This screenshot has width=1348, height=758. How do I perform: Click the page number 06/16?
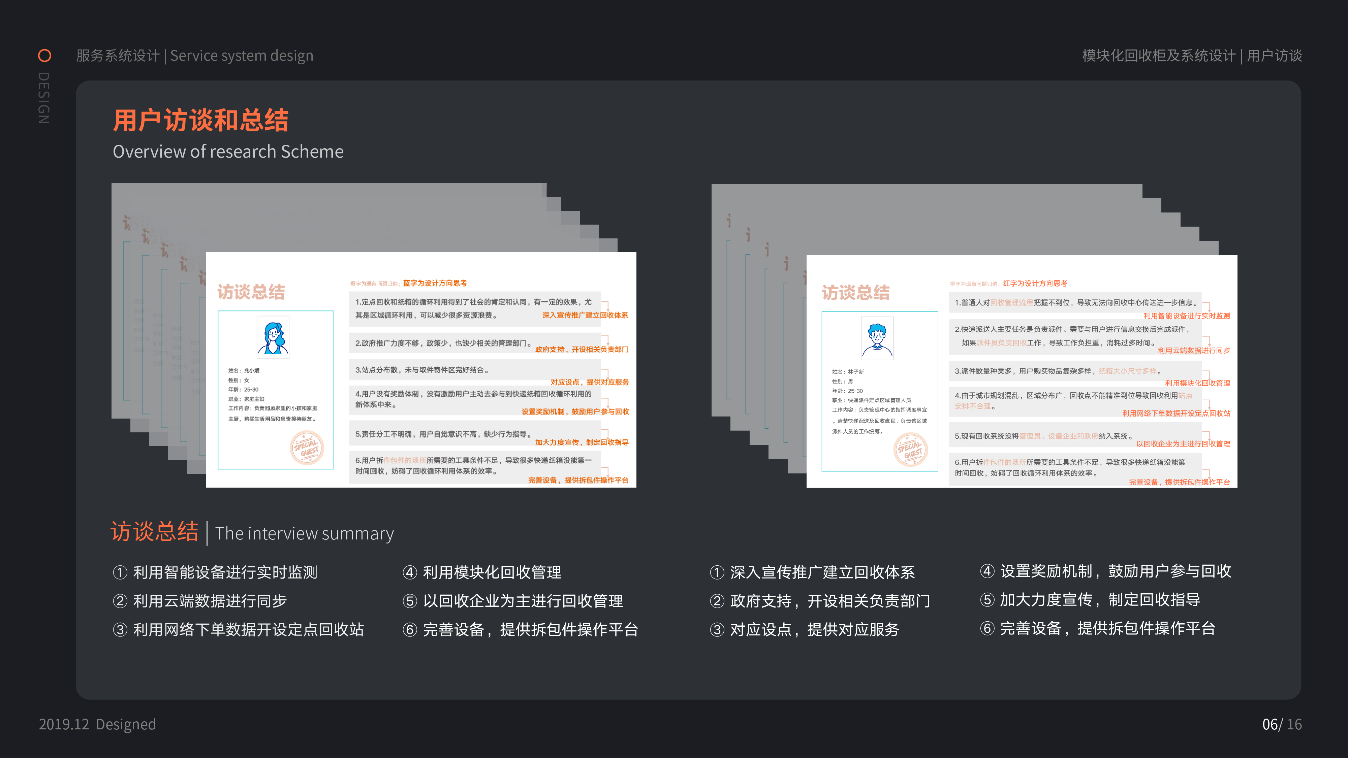click(1282, 724)
